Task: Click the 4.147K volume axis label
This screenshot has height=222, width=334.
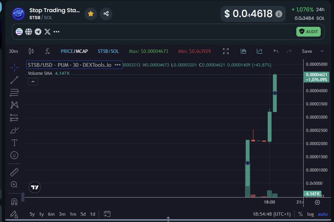Action: pos(312,194)
